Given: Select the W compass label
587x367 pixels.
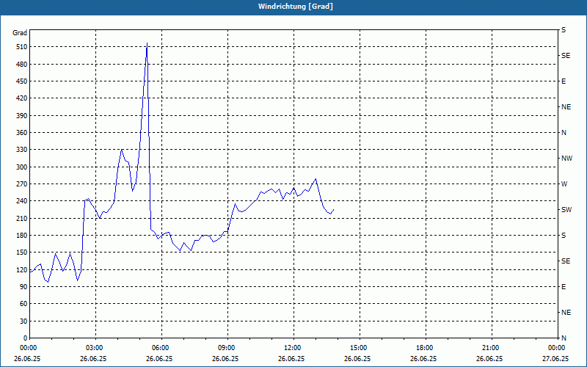Looking at the screenshot, I should (x=564, y=184).
